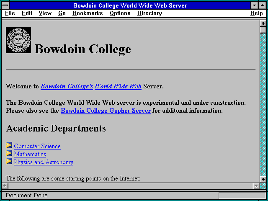The image size is (268, 201).
Task: Click the arrow bullet beside Computer Science
Action: tap(9, 145)
